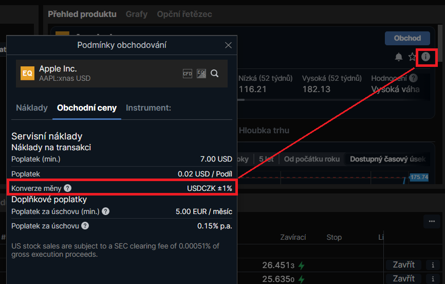Show help for Hodnocení
445x284 pixels.
pos(414,78)
